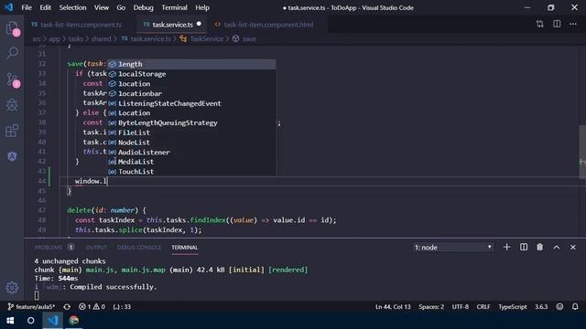Open the Extensions view in activity bar

click(12, 131)
